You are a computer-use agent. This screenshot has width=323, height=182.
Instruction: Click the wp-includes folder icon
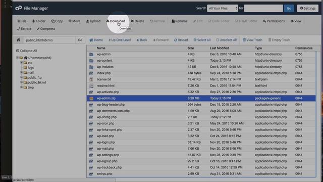91,67
